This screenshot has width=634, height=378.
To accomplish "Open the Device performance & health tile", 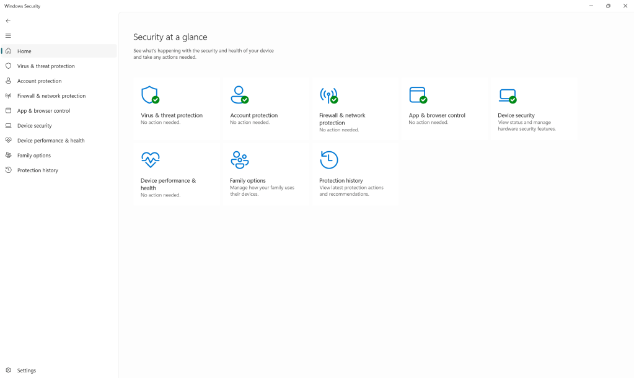I will [x=177, y=174].
